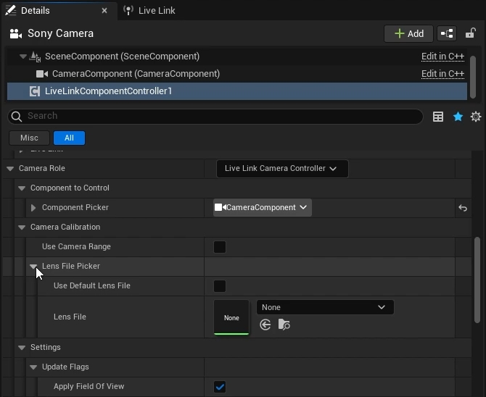Open Details view settings gear icon
Image resolution: width=486 pixels, height=397 pixels.
tap(476, 117)
